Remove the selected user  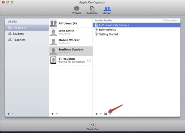point(57,114)
